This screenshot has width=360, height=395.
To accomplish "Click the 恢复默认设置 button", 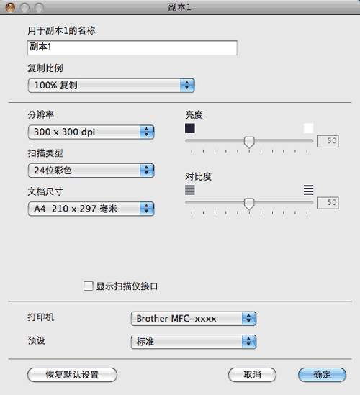I will [x=72, y=375].
